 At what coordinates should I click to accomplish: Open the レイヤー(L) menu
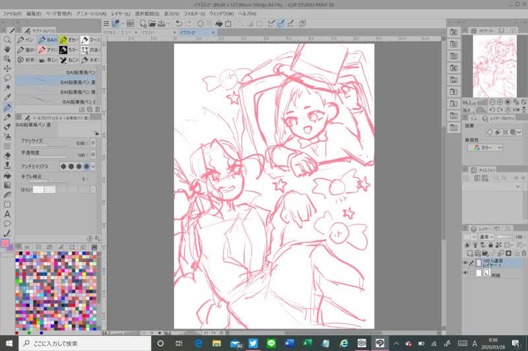pos(121,14)
